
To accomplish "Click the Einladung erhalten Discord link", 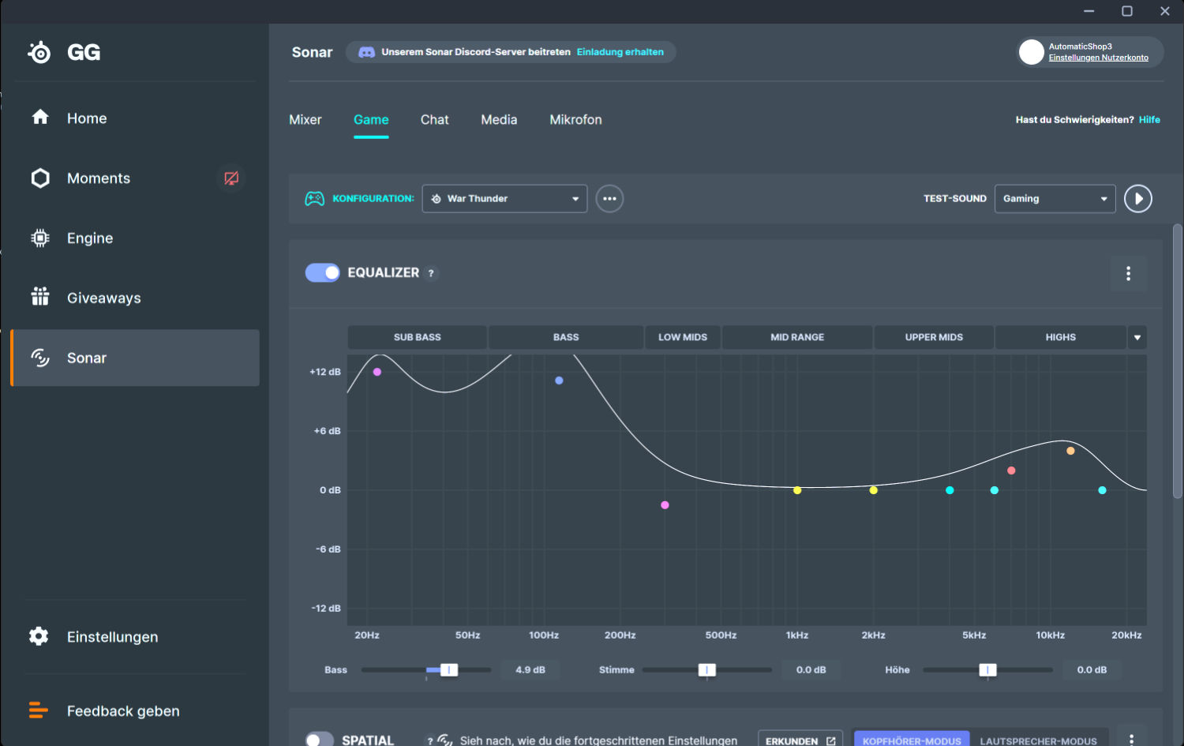I will [x=620, y=52].
